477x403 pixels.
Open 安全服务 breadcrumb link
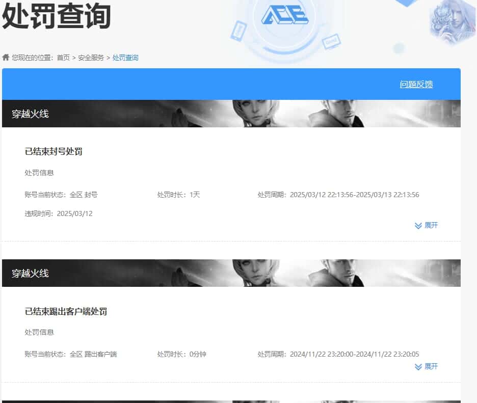[x=91, y=58]
